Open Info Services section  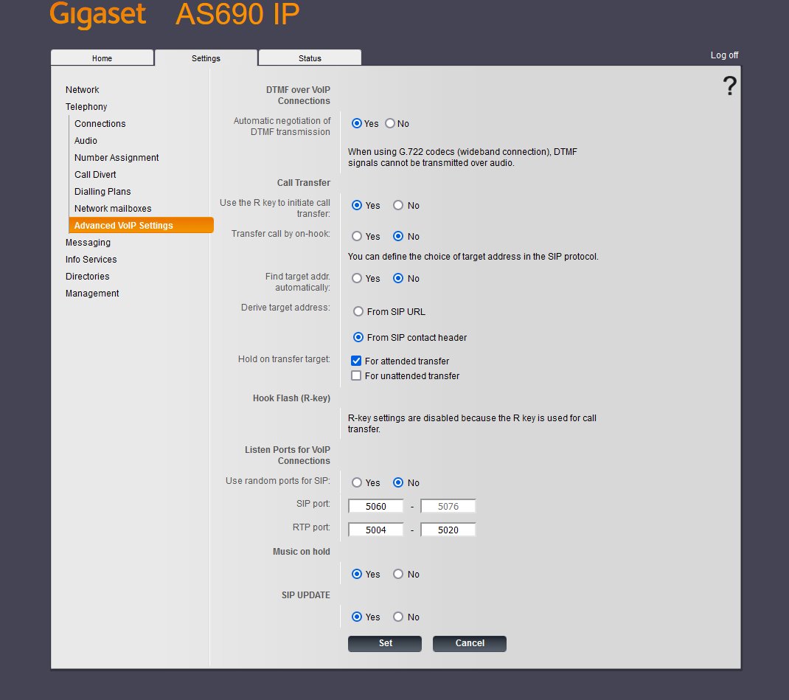click(x=91, y=259)
